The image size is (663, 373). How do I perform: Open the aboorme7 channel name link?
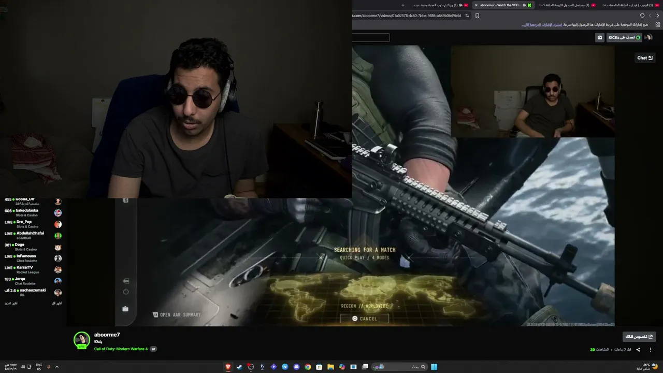107,335
